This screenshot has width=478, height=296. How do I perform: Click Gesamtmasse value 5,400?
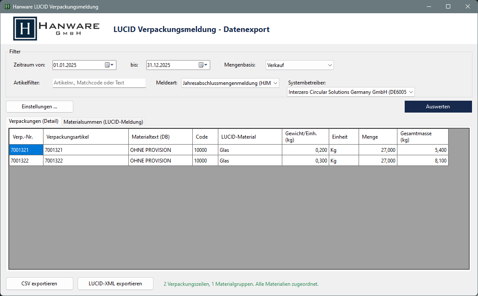423,150
